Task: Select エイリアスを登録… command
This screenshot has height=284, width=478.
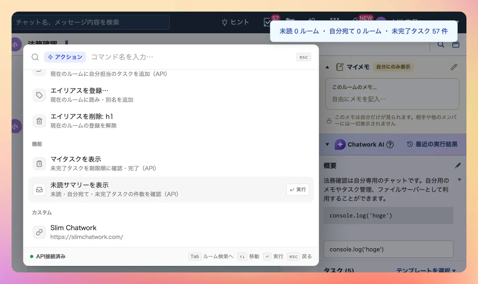Action: [x=171, y=95]
